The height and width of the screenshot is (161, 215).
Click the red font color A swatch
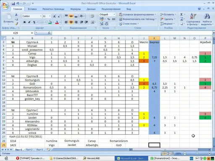coord(57,22)
